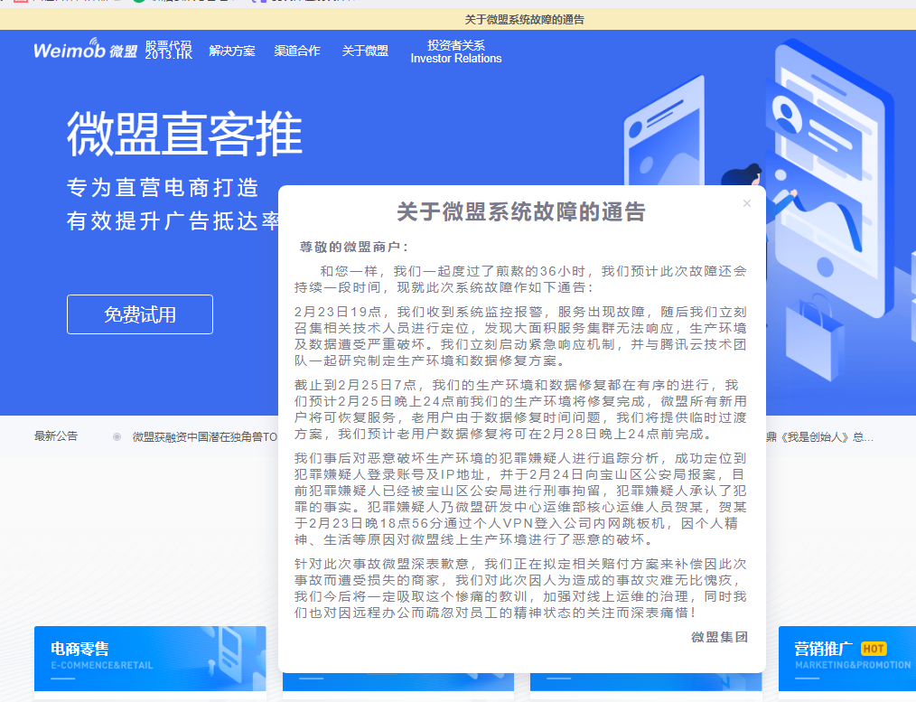This screenshot has height=702, width=916.
Task: Click the user avatar illustration in the hero banner
Action: (790, 117)
